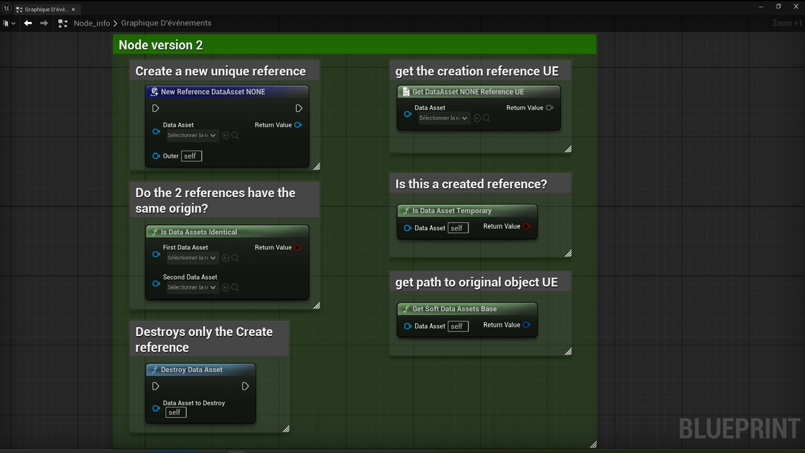Browse asset magnifier on Get DataAsset NONE node

click(x=487, y=118)
